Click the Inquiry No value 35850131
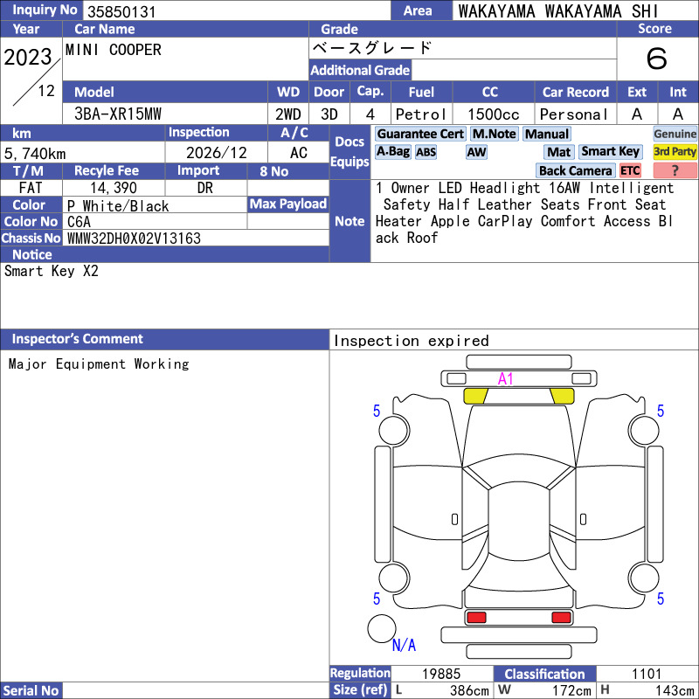The image size is (699, 699). point(121,11)
